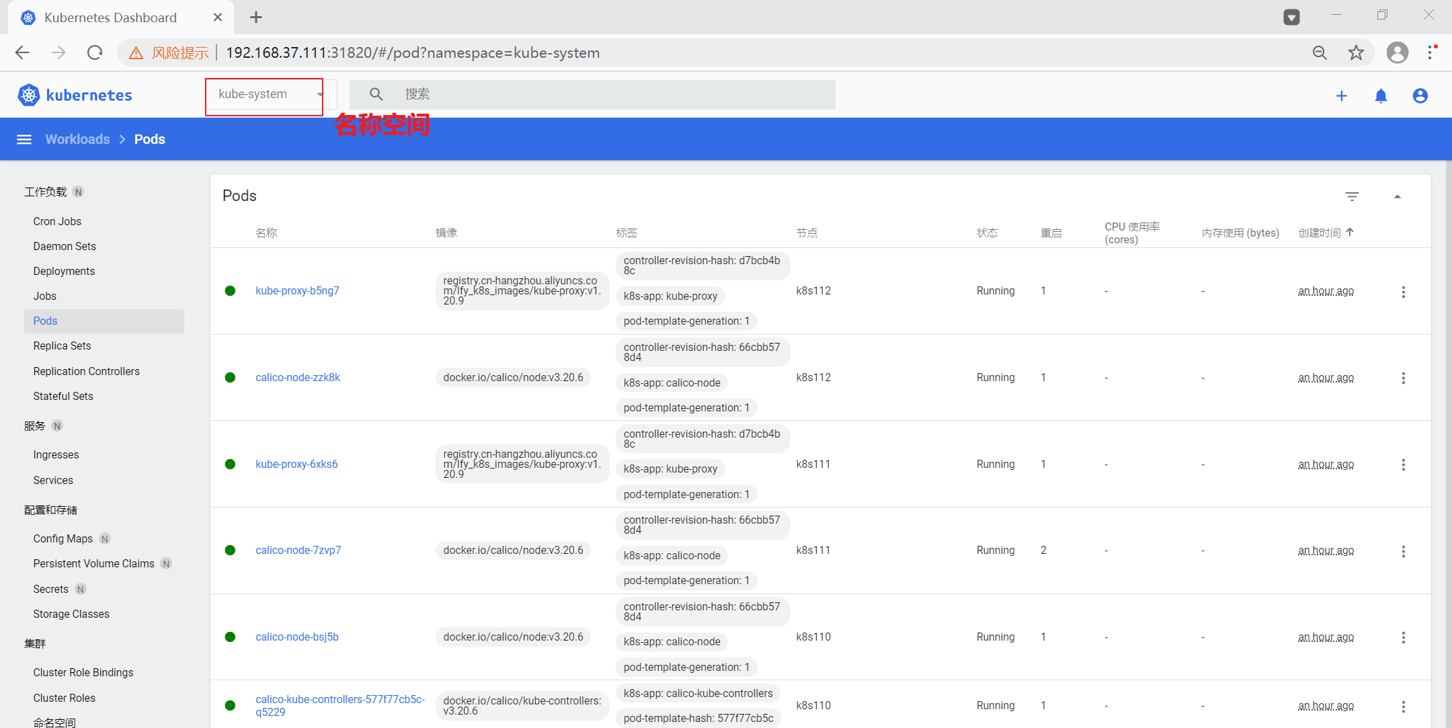
Task: Open the hamburger navigation menu
Action: 24,139
